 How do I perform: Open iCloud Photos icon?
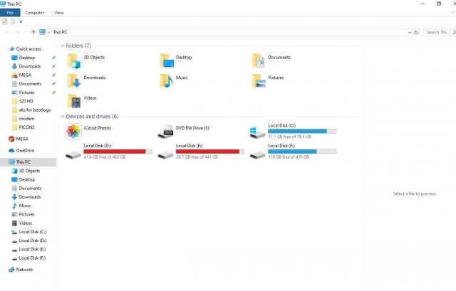tap(73, 132)
